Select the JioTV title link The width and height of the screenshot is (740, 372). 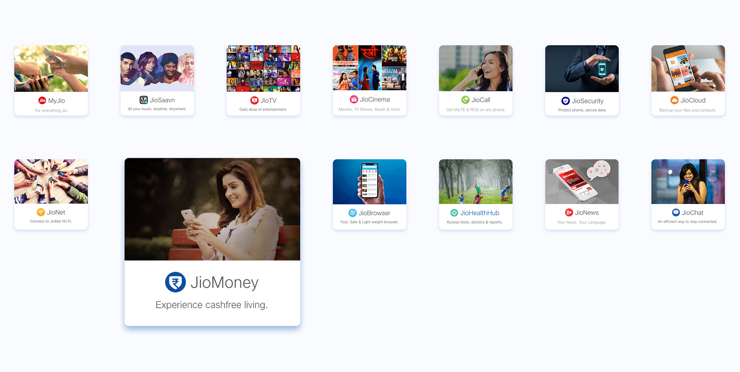(x=268, y=100)
